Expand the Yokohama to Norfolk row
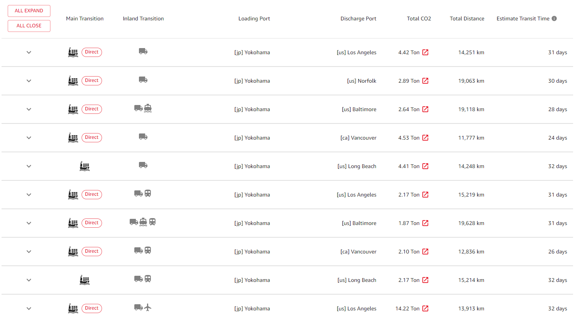 coord(29,81)
